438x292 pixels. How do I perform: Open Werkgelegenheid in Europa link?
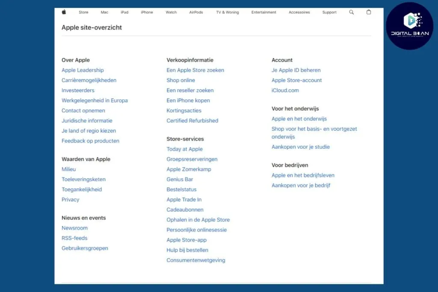pos(95,100)
